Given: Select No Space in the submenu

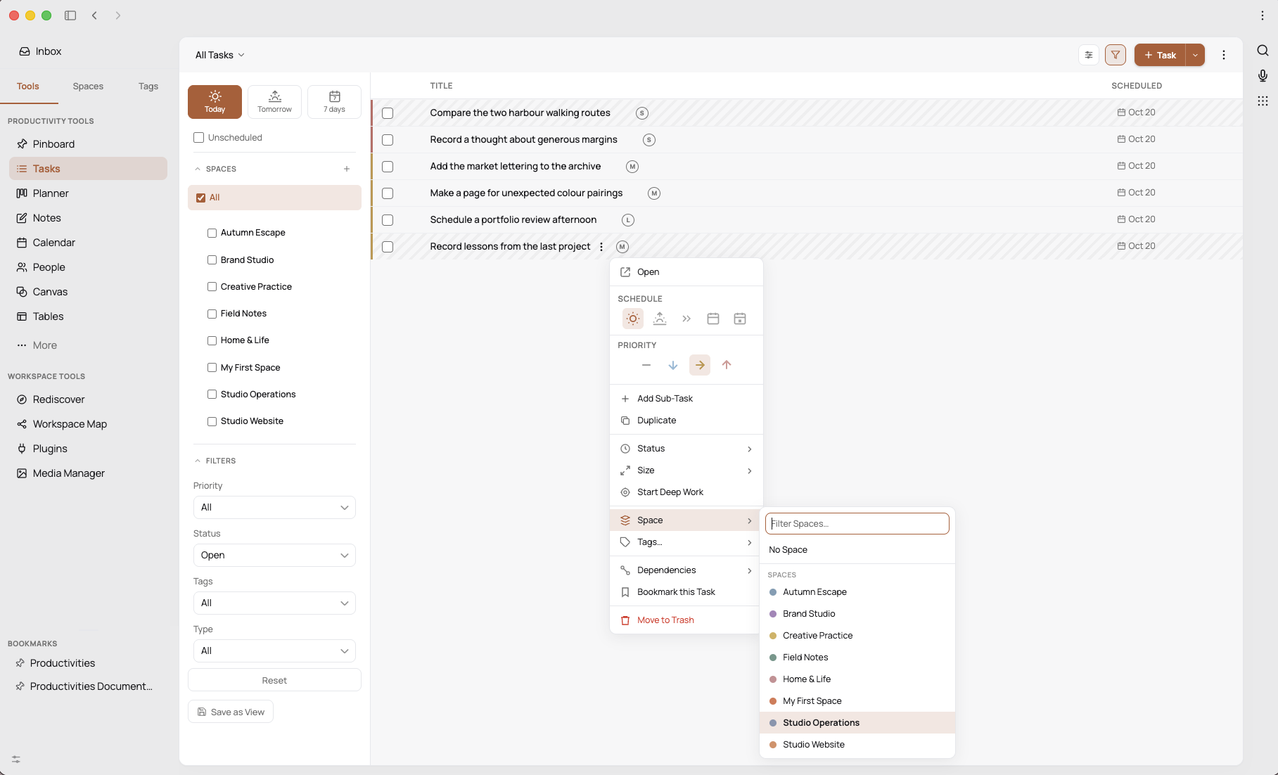Looking at the screenshot, I should tap(857, 550).
